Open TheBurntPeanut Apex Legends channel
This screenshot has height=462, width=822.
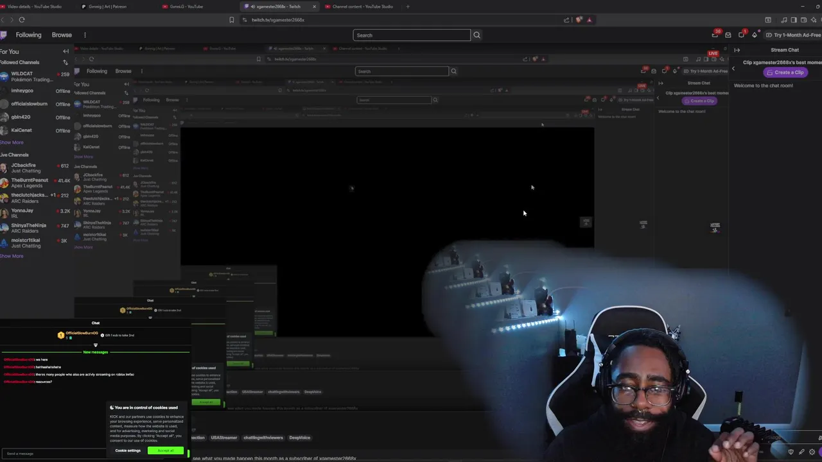[35, 183]
